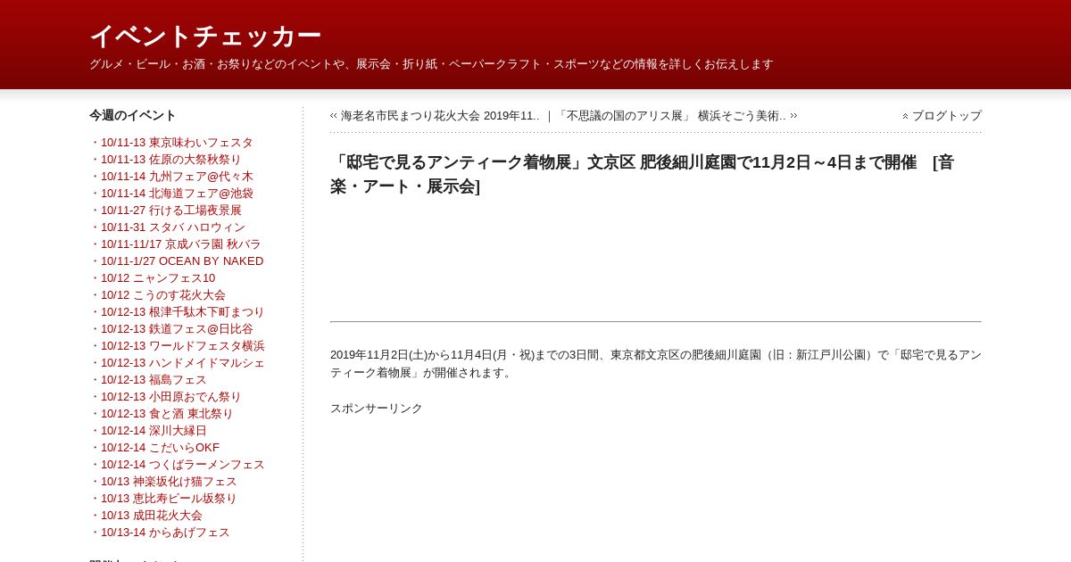Select the スポンサーリンク label text
Screen dimensions: 1071x562
point(377,409)
